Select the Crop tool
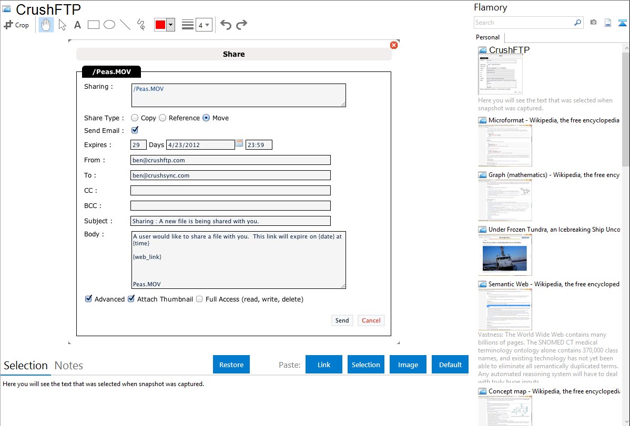The height and width of the screenshot is (426, 630). tap(16, 25)
